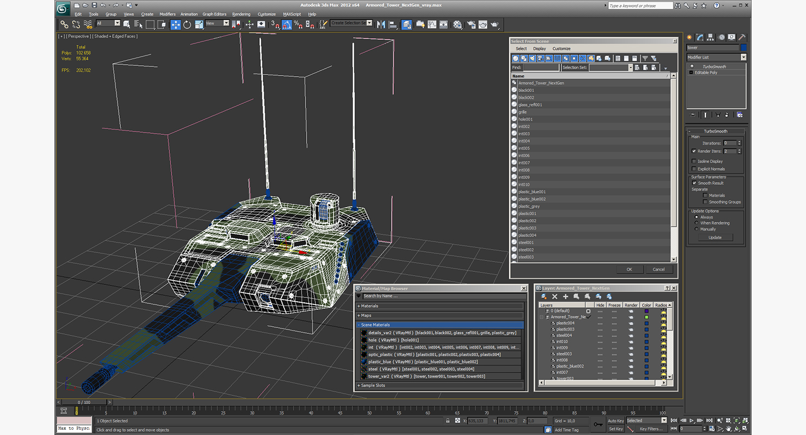Toggle Display Geometry filter in Select From Scene
Image resolution: width=806 pixels, height=435 pixels.
pyautogui.click(x=516, y=58)
